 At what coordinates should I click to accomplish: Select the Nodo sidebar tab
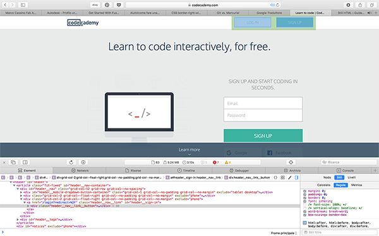click(327, 177)
